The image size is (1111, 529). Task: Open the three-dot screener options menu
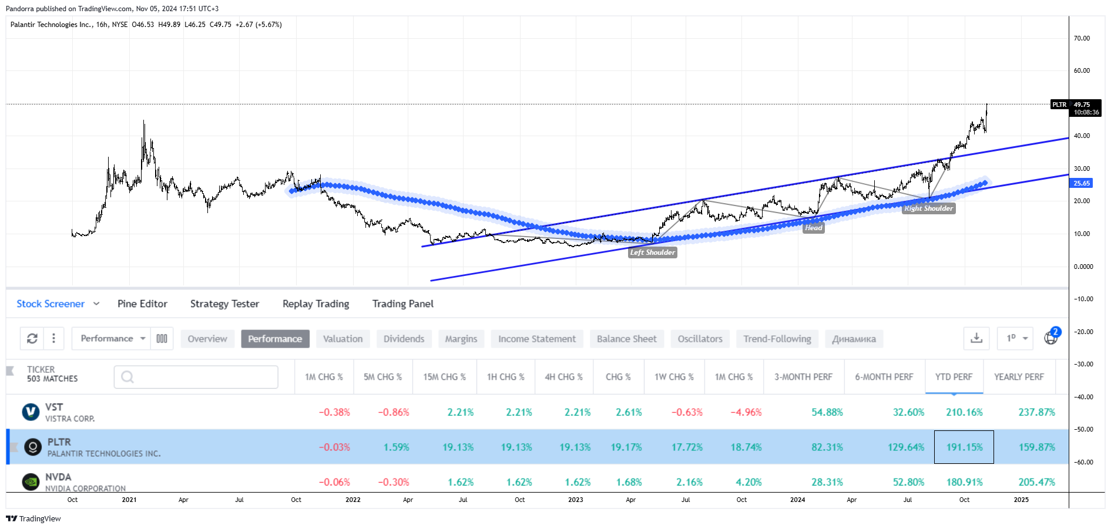tap(53, 339)
